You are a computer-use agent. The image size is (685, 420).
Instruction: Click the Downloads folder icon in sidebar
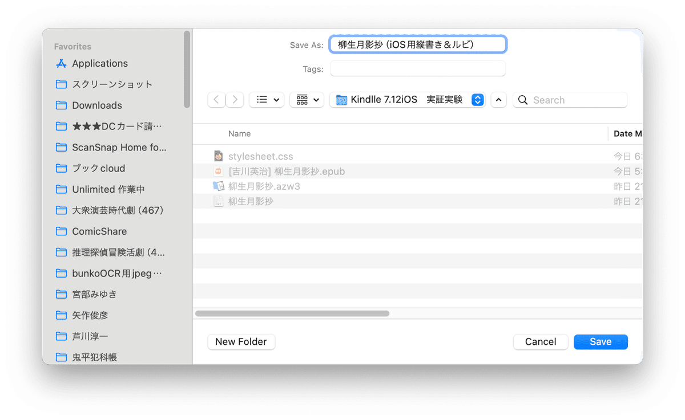click(62, 105)
